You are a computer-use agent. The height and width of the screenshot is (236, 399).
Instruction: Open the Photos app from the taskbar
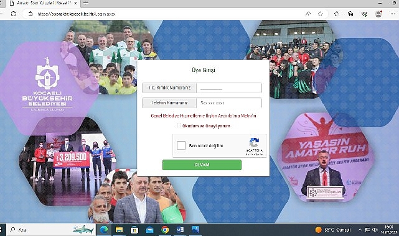point(195,230)
